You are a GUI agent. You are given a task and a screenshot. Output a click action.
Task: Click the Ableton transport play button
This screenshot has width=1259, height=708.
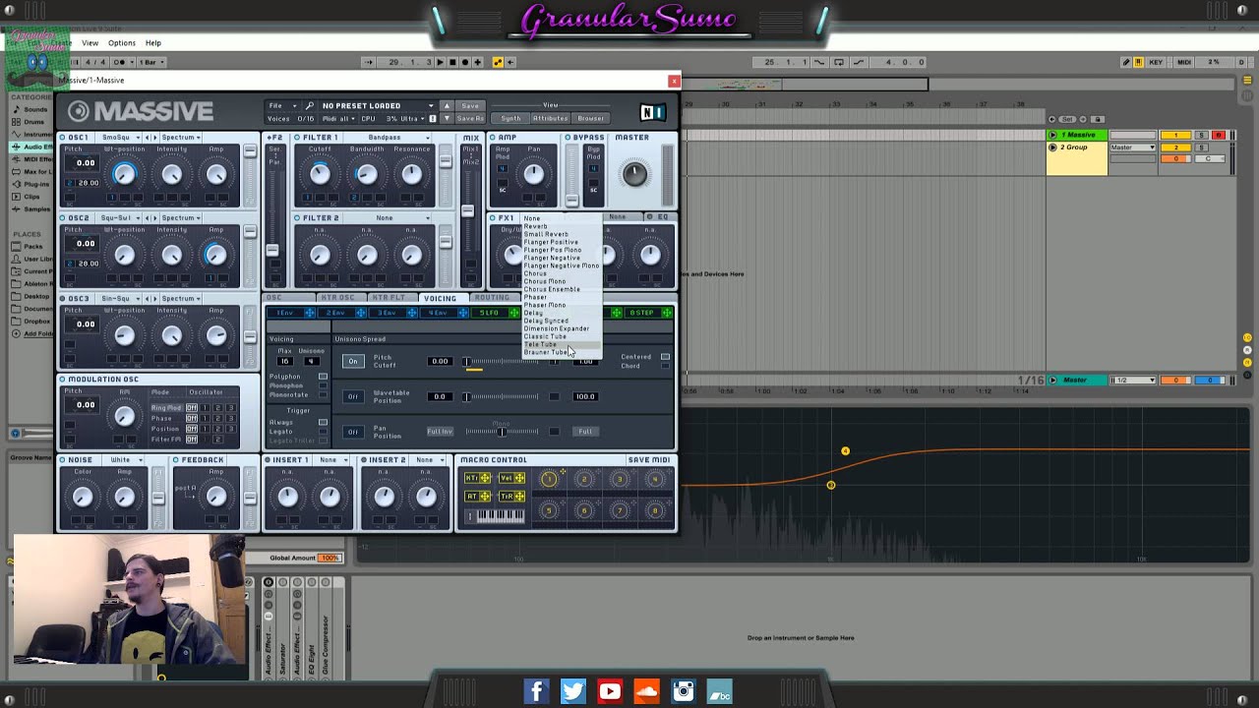pos(440,62)
